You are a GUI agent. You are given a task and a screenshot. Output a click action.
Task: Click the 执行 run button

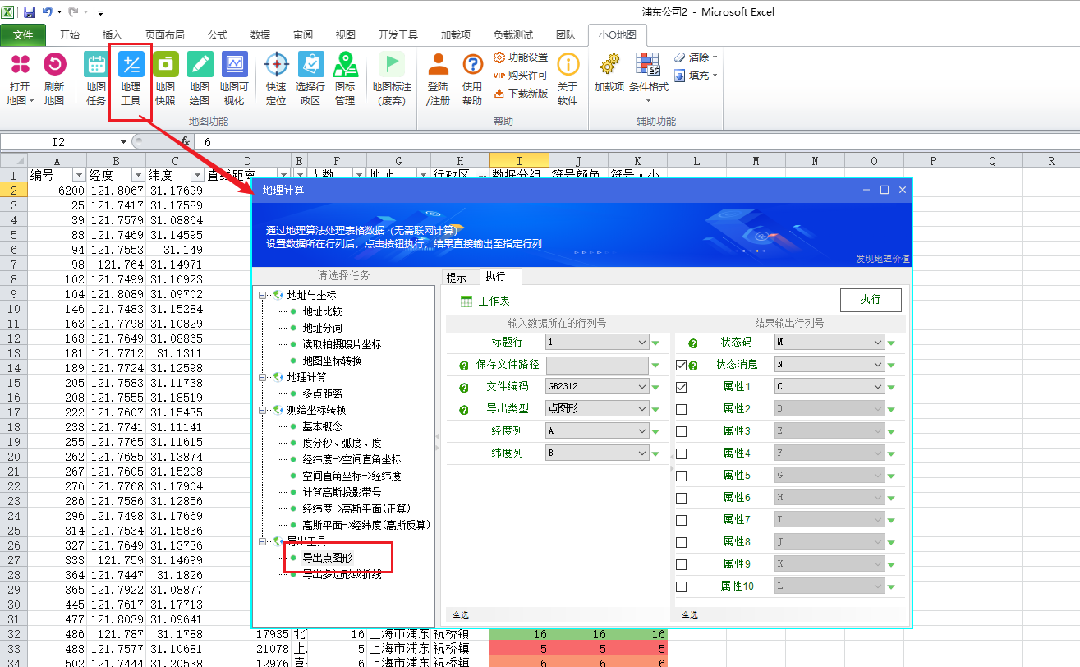point(871,300)
